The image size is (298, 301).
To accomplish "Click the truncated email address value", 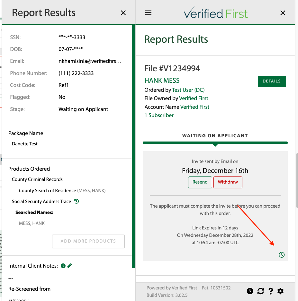I will tap(90, 61).
